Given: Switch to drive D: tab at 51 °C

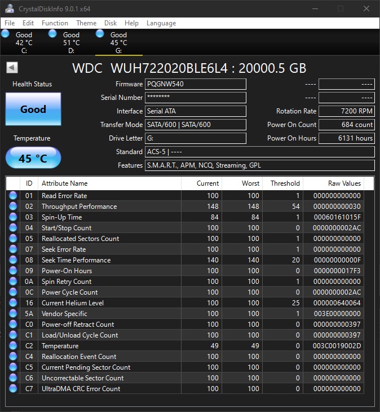Looking at the screenshot, I should (71, 42).
